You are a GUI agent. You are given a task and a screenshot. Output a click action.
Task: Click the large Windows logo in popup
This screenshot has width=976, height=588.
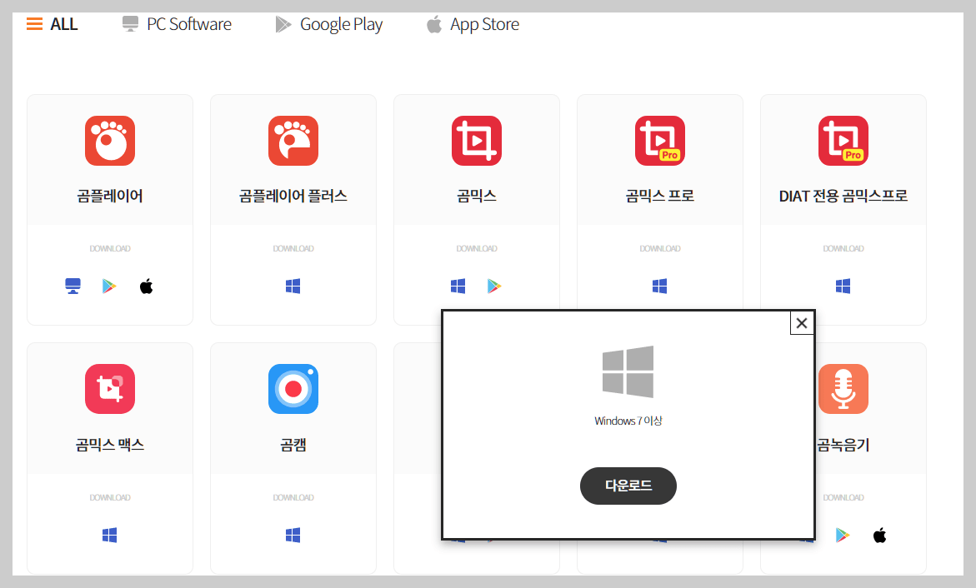click(628, 371)
